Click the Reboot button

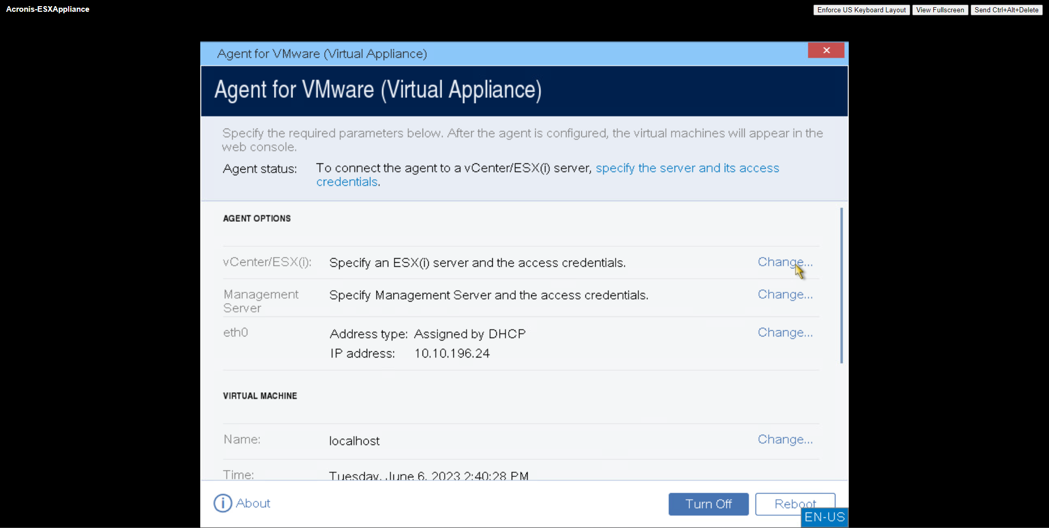(795, 504)
